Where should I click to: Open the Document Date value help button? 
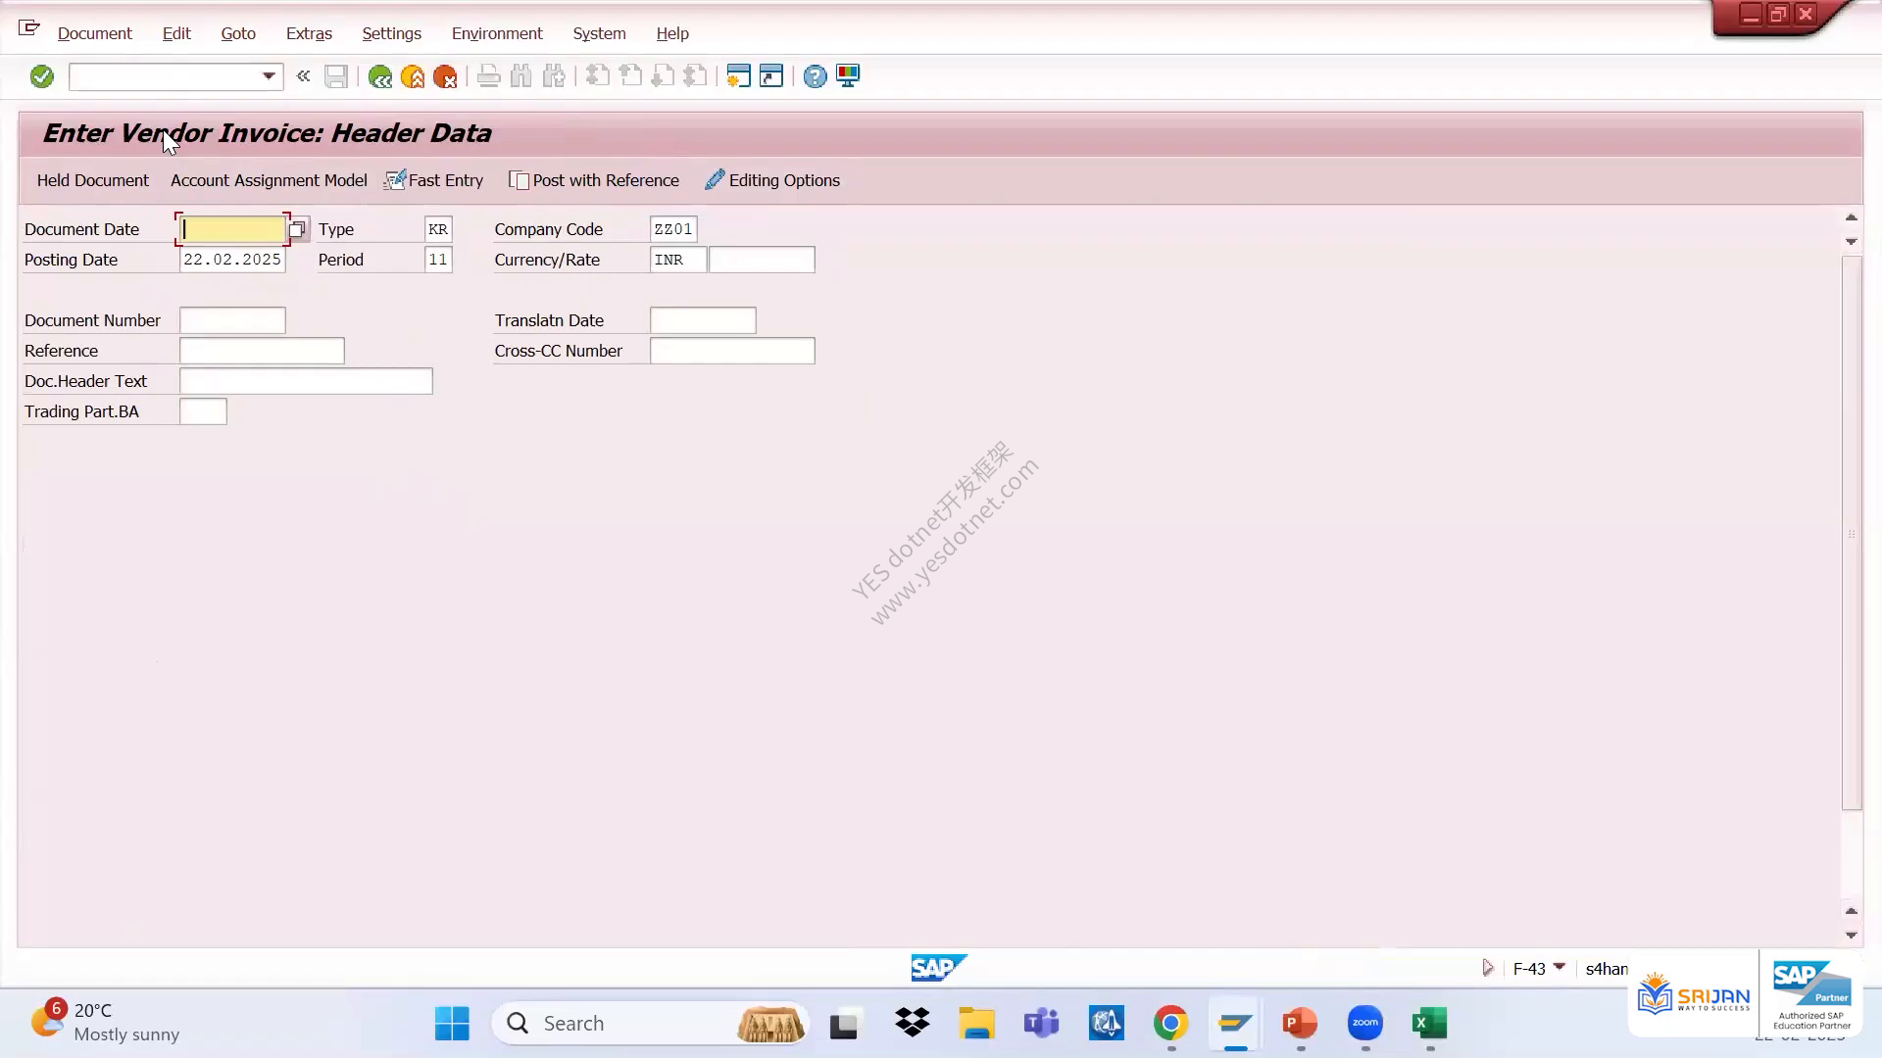point(297,229)
